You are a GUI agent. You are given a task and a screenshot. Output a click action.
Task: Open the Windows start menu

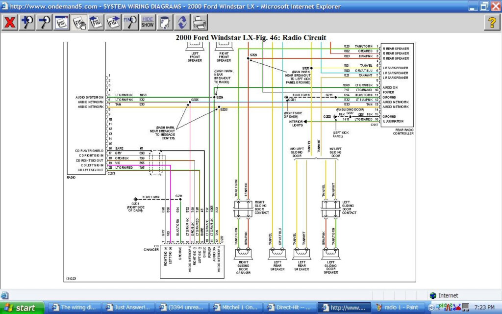(x=22, y=308)
